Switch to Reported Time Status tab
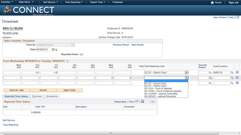 16,96
